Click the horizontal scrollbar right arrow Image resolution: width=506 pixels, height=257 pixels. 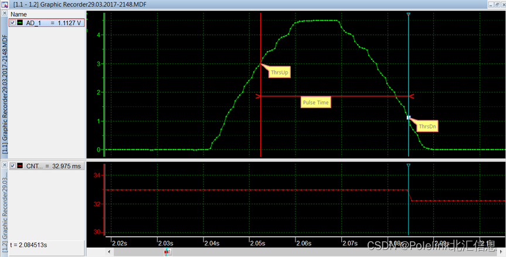pos(501,252)
